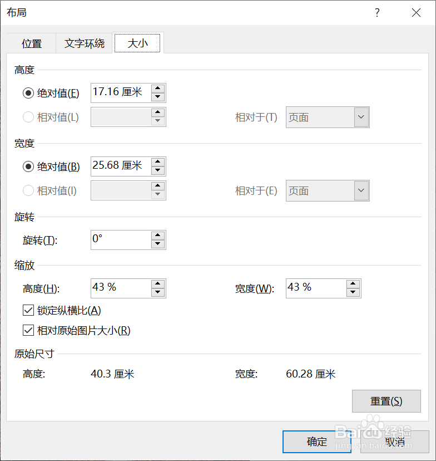Switch to the 文字环绕 tab
Image resolution: width=436 pixels, height=461 pixels.
pyautogui.click(x=85, y=43)
